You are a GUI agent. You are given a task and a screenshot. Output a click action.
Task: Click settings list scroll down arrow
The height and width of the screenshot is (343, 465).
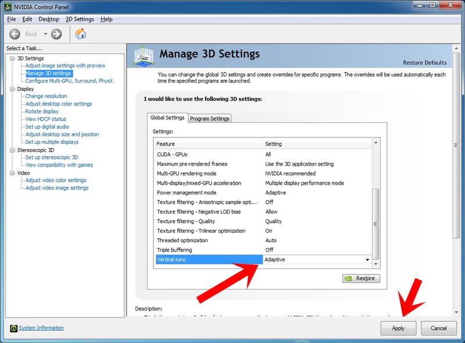click(x=375, y=264)
